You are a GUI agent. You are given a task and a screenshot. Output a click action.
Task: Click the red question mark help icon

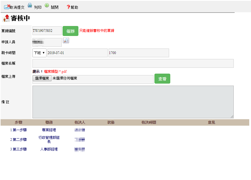click(68, 7)
